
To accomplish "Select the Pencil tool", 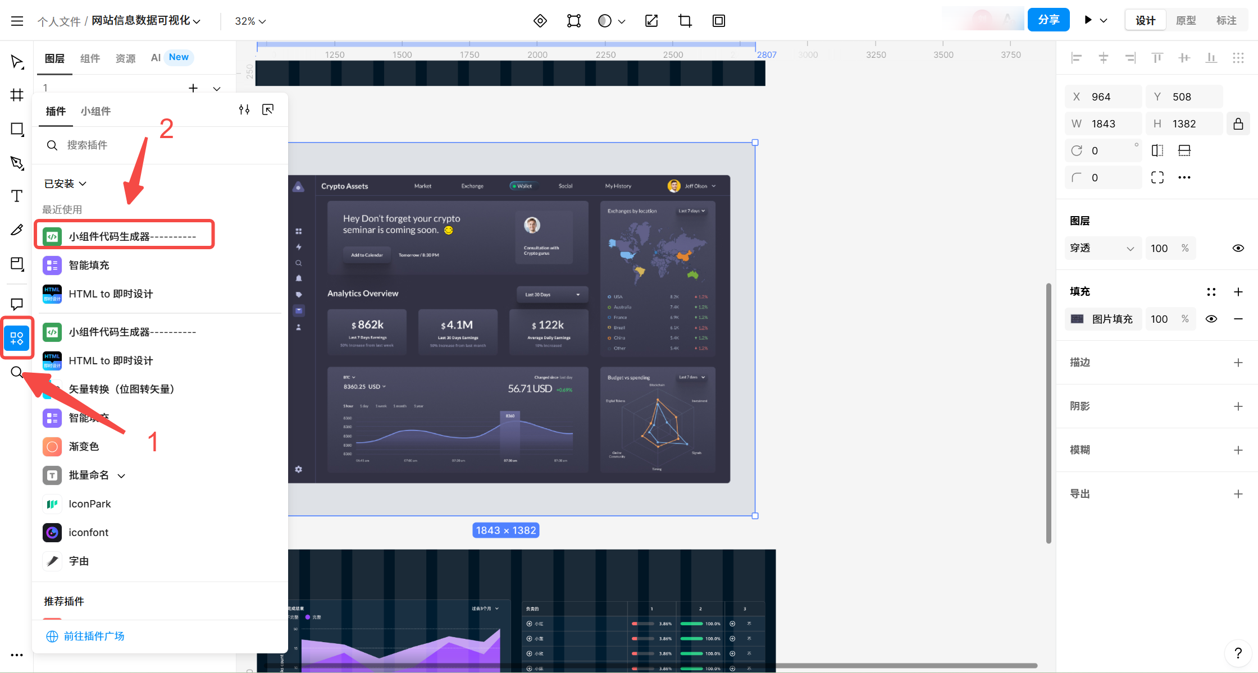I will (x=17, y=230).
